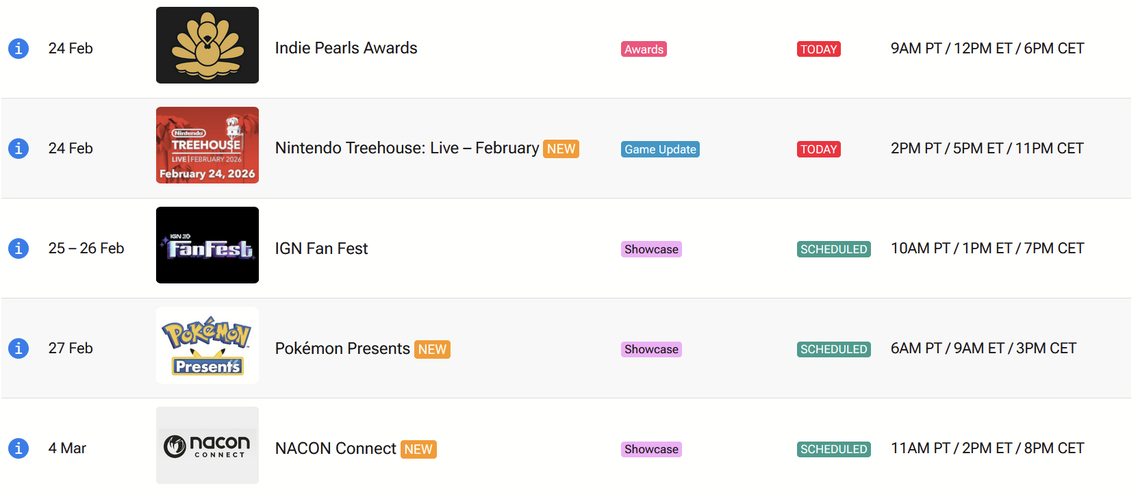Click the Pokémon Presents event title
Screen dimensions: 1138x497
coord(342,348)
